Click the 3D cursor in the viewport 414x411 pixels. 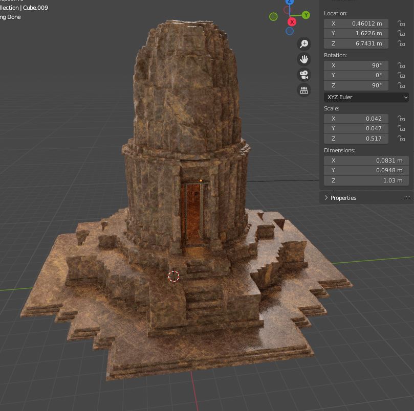pyautogui.click(x=173, y=276)
